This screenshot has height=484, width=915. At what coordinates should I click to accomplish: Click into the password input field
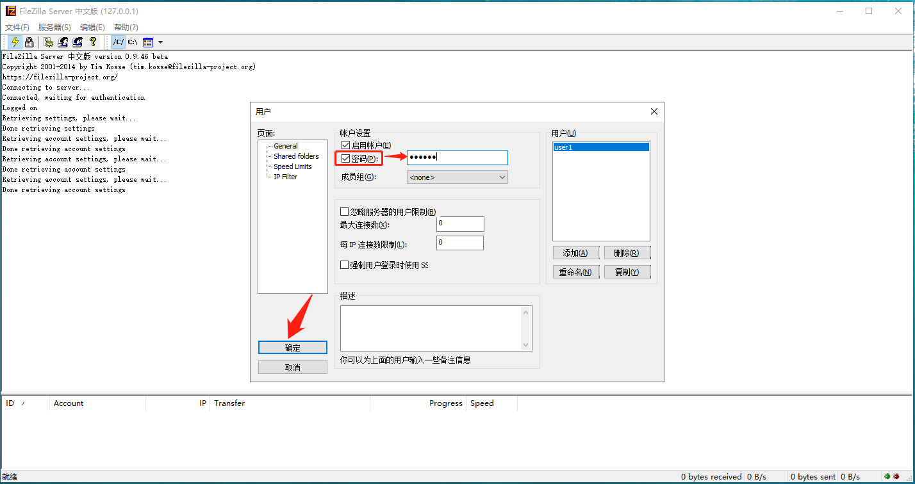tap(458, 157)
